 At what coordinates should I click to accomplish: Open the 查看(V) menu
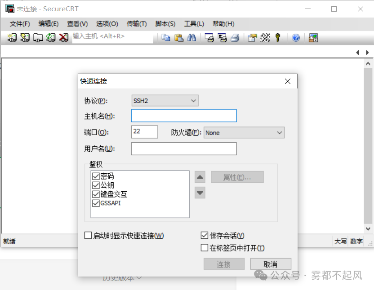(77, 24)
